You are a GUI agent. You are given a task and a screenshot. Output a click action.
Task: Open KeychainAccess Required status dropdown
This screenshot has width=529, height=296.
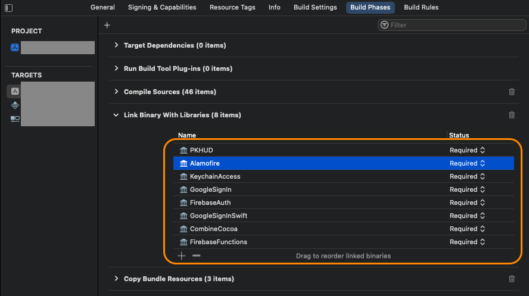[467, 177]
